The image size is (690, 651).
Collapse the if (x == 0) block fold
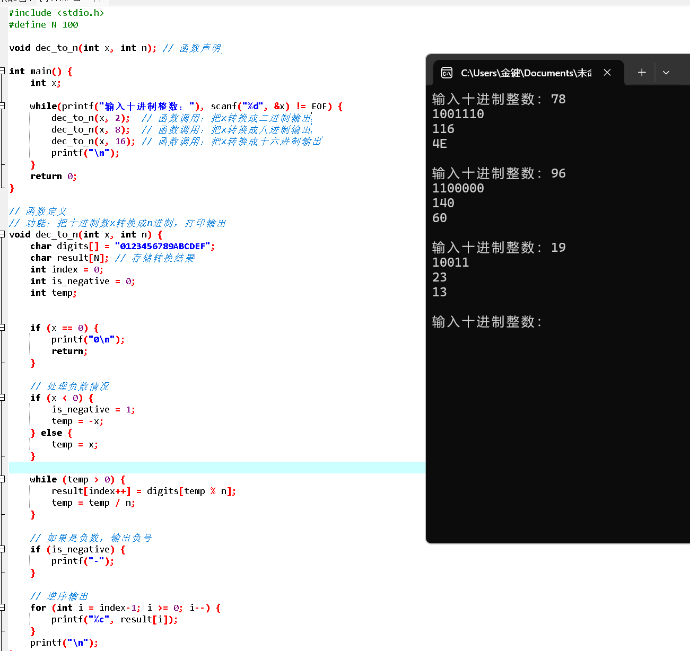point(3,327)
